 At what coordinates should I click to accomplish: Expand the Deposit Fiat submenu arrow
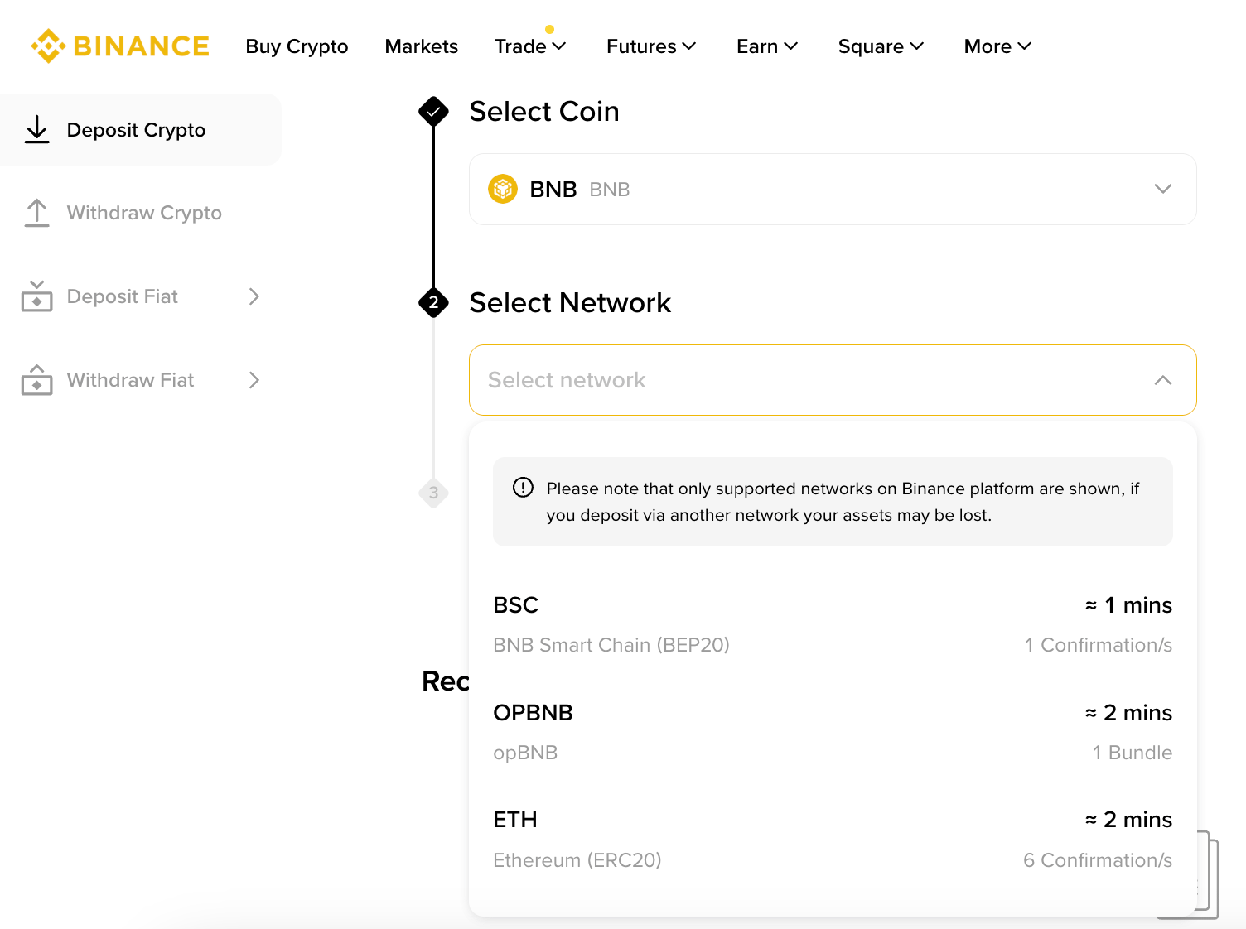coord(254,296)
